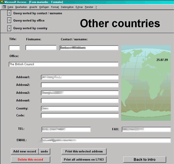174x164 pixels.
Task: Click the Other countries heading
Action: point(120,24)
